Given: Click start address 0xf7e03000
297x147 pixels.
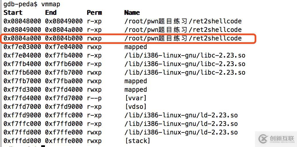Looking at the screenshot, I should coord(22,47).
